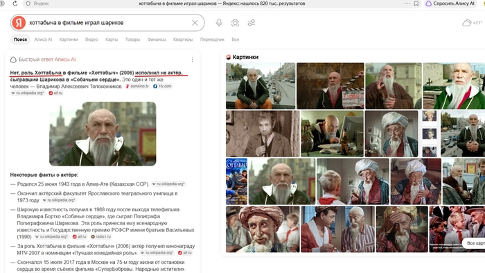Screen dimensions: 485x273
Task: Clear the search query with X
Action: coord(195,23)
